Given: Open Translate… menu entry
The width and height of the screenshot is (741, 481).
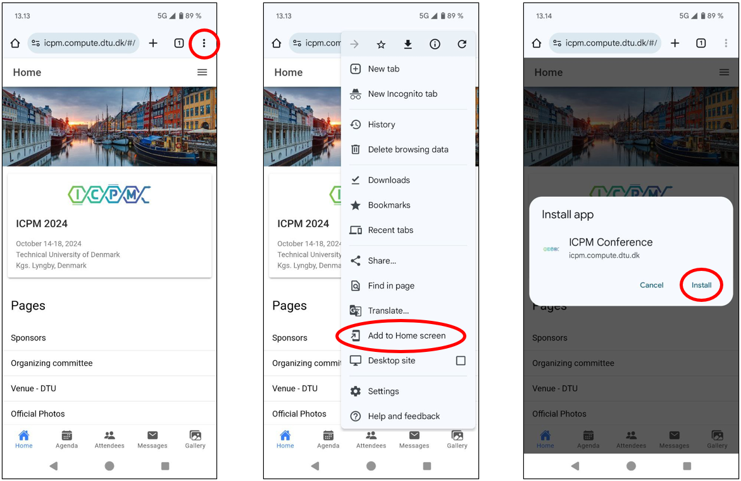Looking at the screenshot, I should (388, 311).
